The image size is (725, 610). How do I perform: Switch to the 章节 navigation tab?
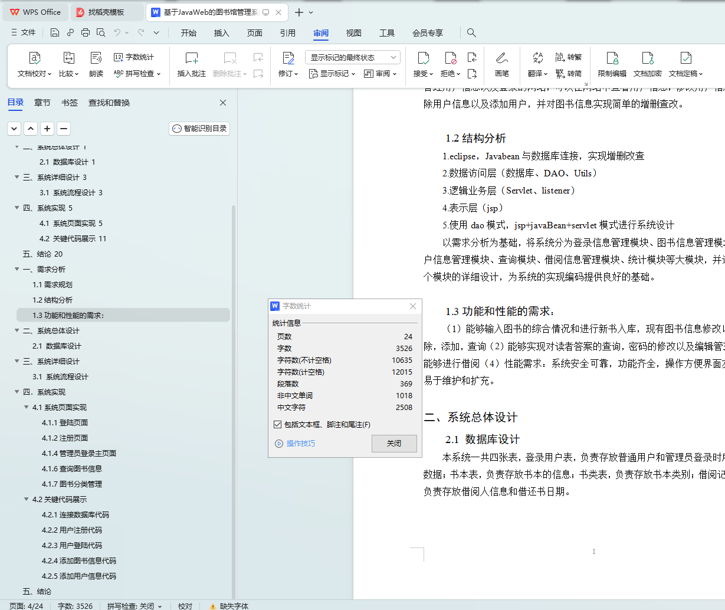tap(42, 103)
